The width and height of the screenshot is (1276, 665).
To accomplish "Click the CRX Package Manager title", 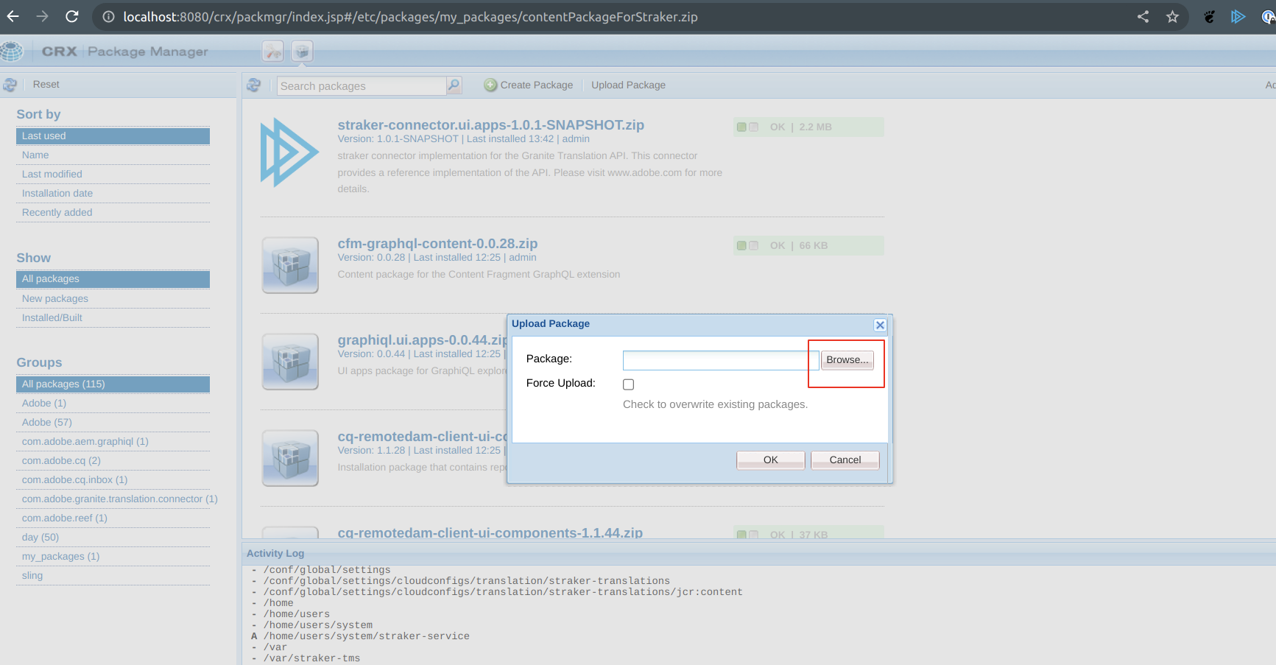I will [125, 52].
